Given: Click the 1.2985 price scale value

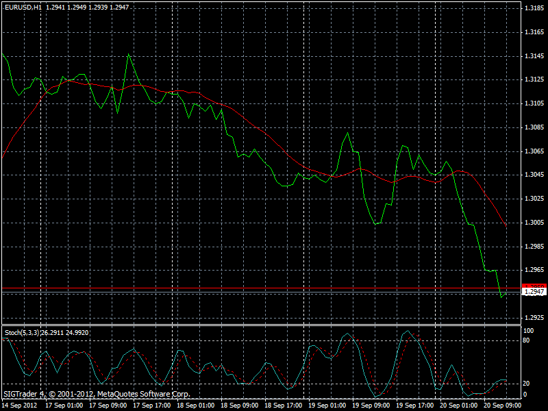Looking at the screenshot, I should [x=534, y=247].
